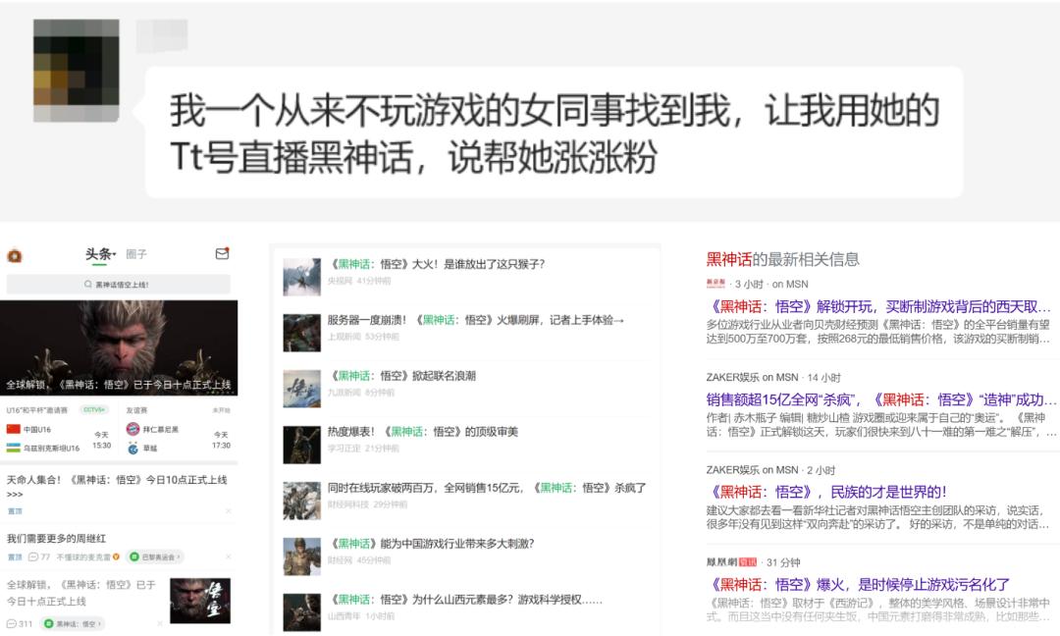Expand the 头条 tab dropdown arrow

(x=114, y=254)
